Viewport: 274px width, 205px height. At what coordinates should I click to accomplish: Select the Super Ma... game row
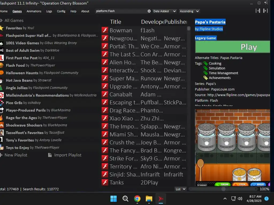[x=144, y=78]
